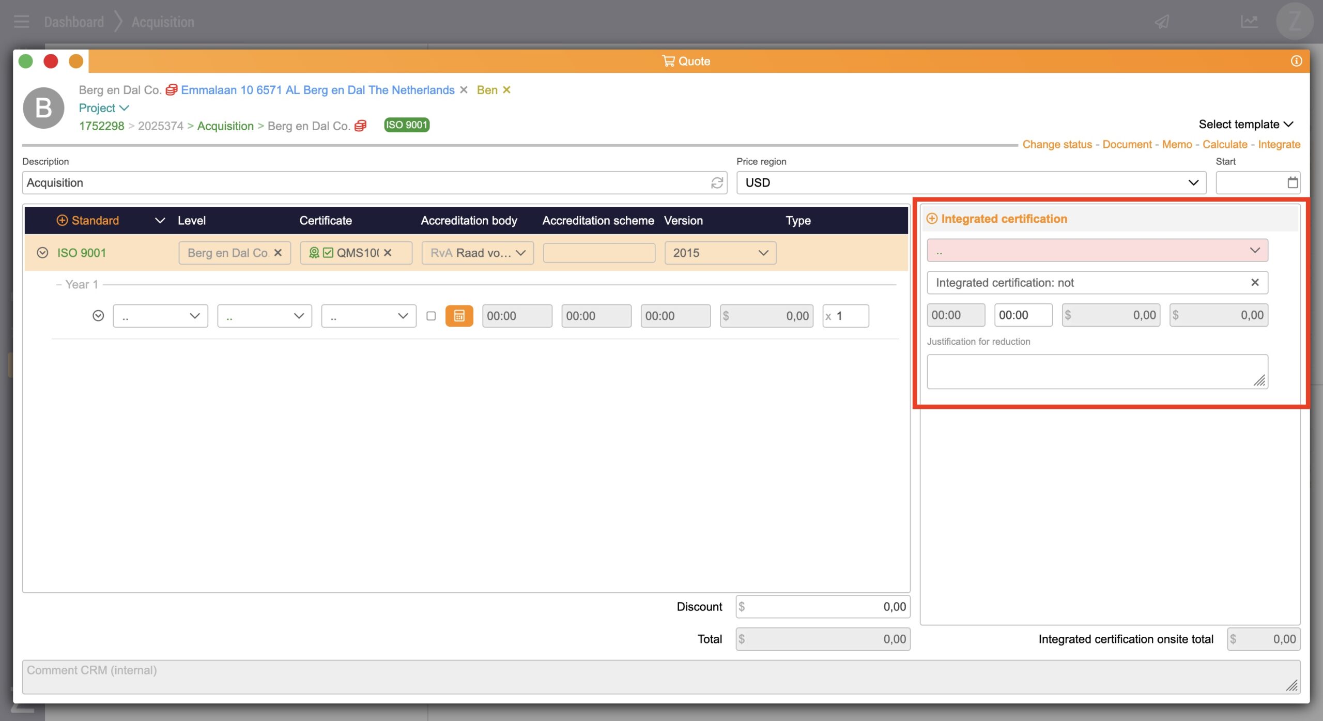This screenshot has height=721, width=1323.
Task: Click the Calculate menu link
Action: 1224,145
